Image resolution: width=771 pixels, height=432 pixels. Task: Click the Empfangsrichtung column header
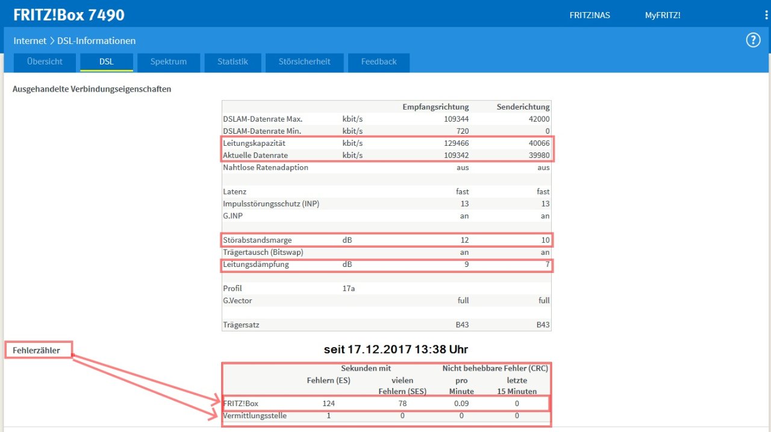click(x=435, y=107)
